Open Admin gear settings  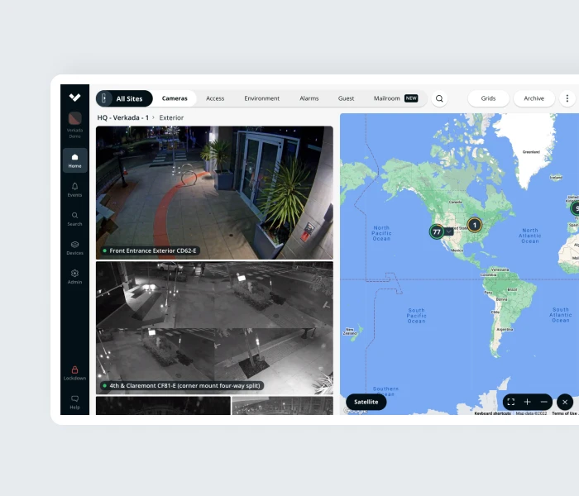(x=75, y=277)
